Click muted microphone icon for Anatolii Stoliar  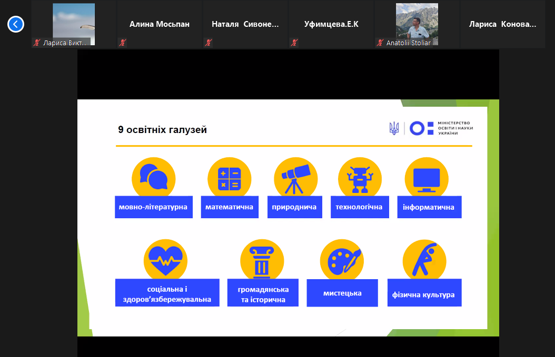click(x=380, y=43)
